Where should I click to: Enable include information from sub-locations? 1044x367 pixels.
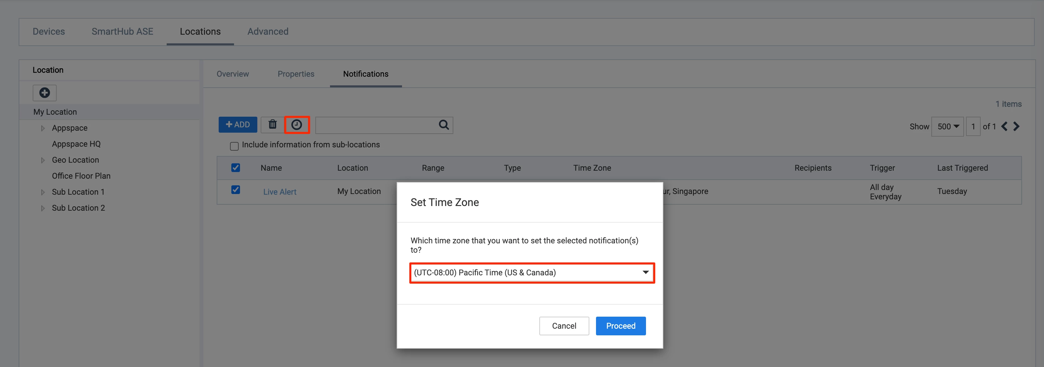(234, 146)
